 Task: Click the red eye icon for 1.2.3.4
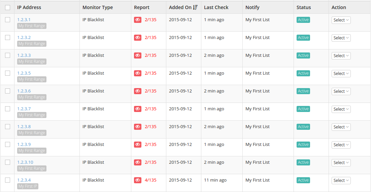138,180
